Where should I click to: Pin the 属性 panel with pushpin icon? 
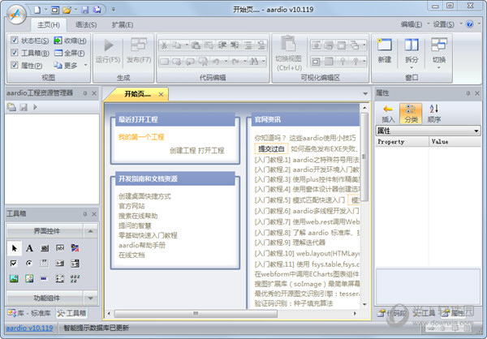pos(468,93)
